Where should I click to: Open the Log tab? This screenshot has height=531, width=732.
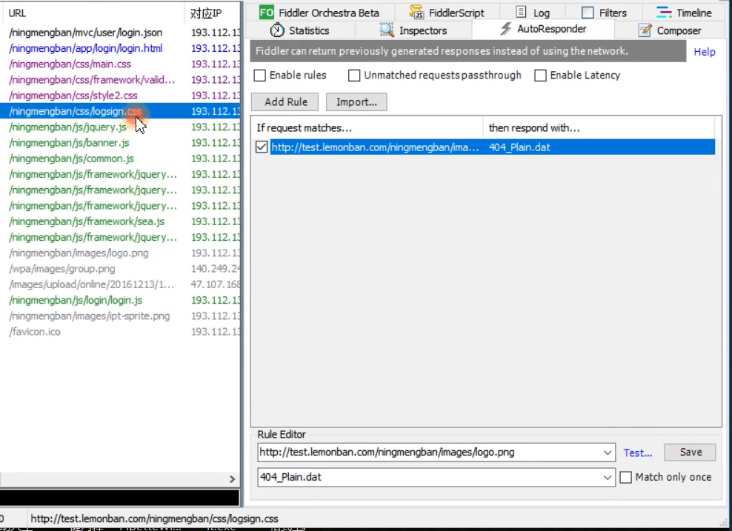(533, 13)
